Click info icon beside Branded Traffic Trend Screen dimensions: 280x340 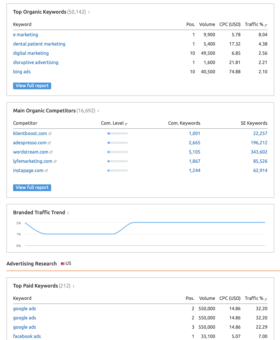point(68,213)
